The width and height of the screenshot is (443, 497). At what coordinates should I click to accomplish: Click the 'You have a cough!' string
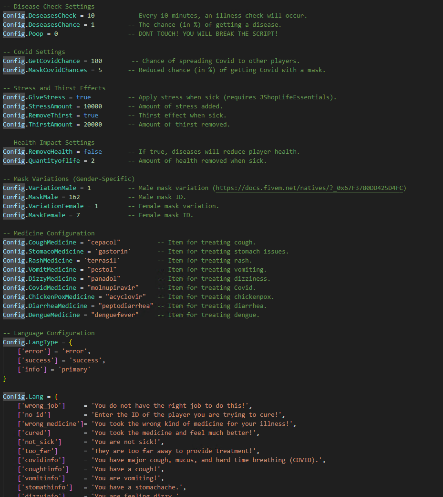pos(126,469)
